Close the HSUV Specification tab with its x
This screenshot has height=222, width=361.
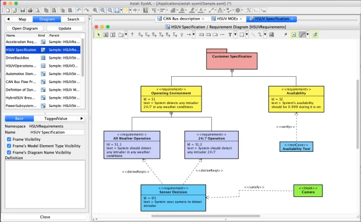(x=292, y=19)
